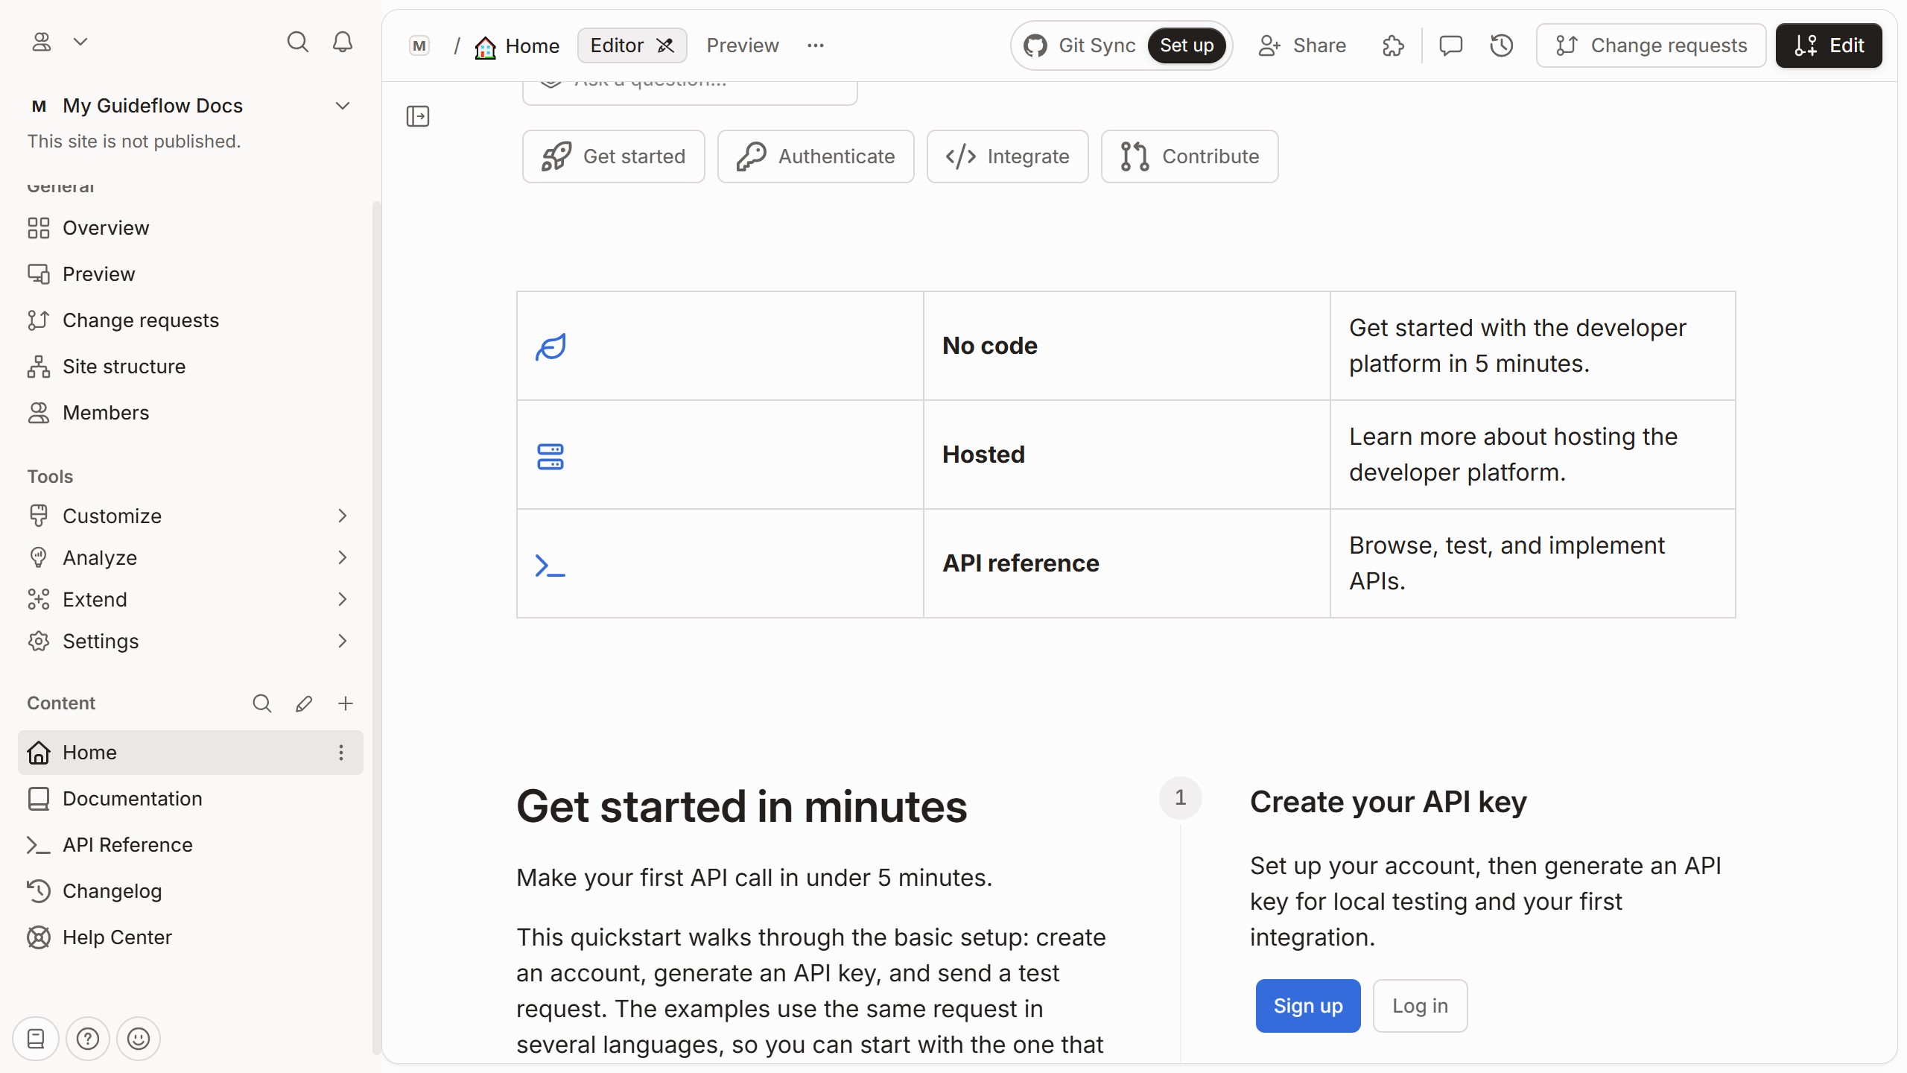
Task: Search content with the Content magnifier icon
Action: coord(261,703)
